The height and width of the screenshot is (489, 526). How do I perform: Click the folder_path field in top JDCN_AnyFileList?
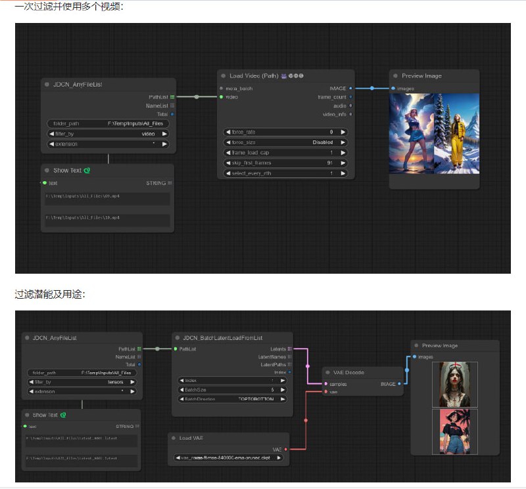click(108, 123)
